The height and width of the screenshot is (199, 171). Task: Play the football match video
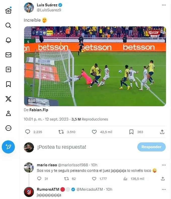point(95,66)
